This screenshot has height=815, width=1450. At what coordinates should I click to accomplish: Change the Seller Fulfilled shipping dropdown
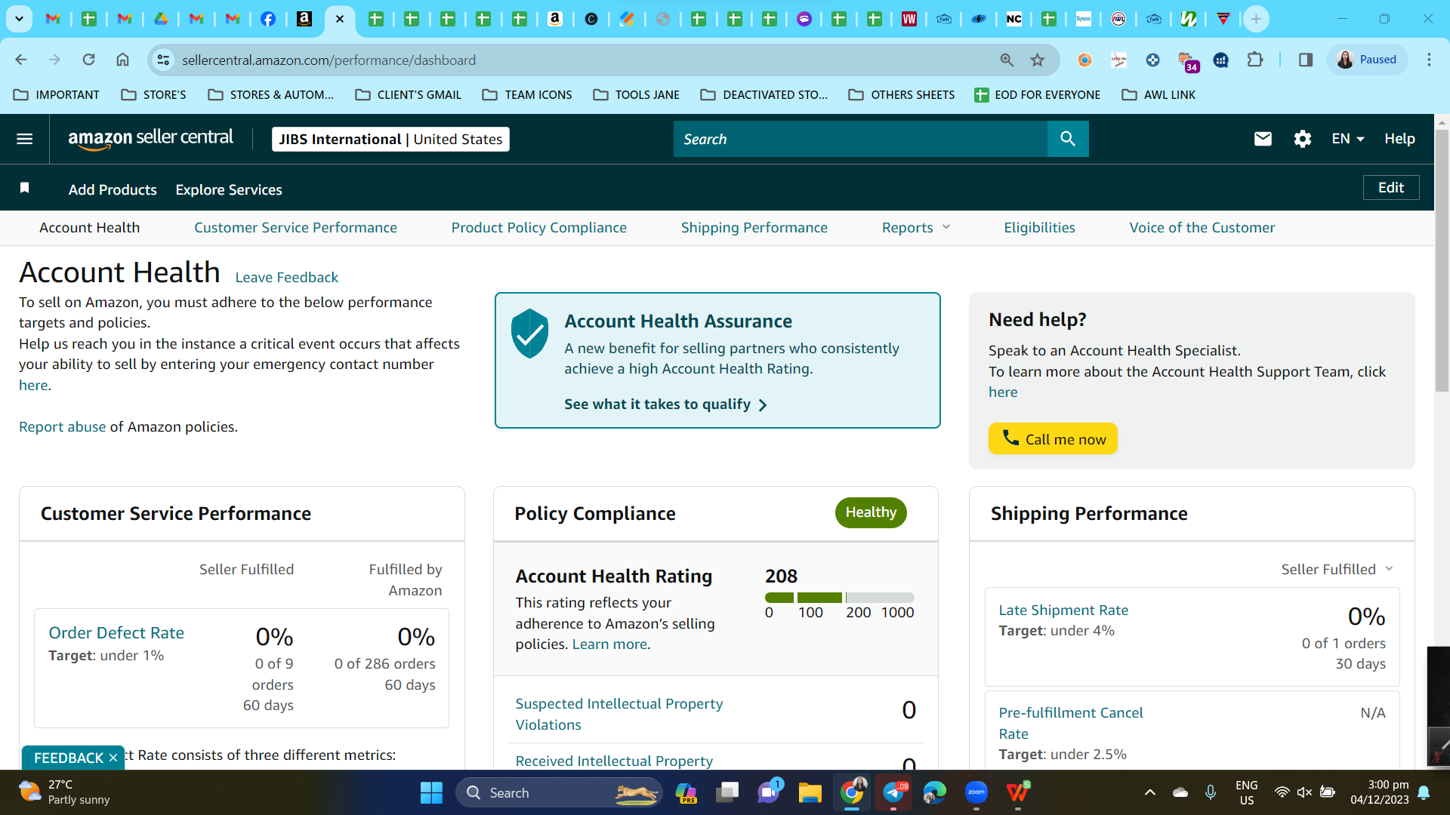(1337, 570)
